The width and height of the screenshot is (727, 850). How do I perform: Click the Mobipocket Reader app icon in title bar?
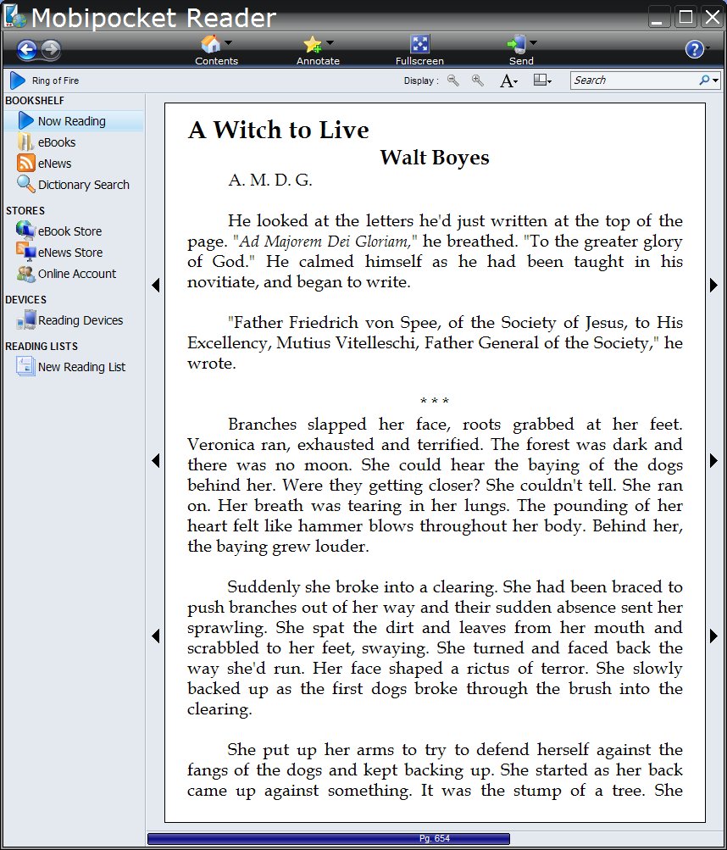click(x=14, y=16)
